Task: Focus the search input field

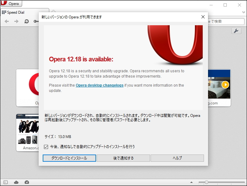Action: pos(226,21)
